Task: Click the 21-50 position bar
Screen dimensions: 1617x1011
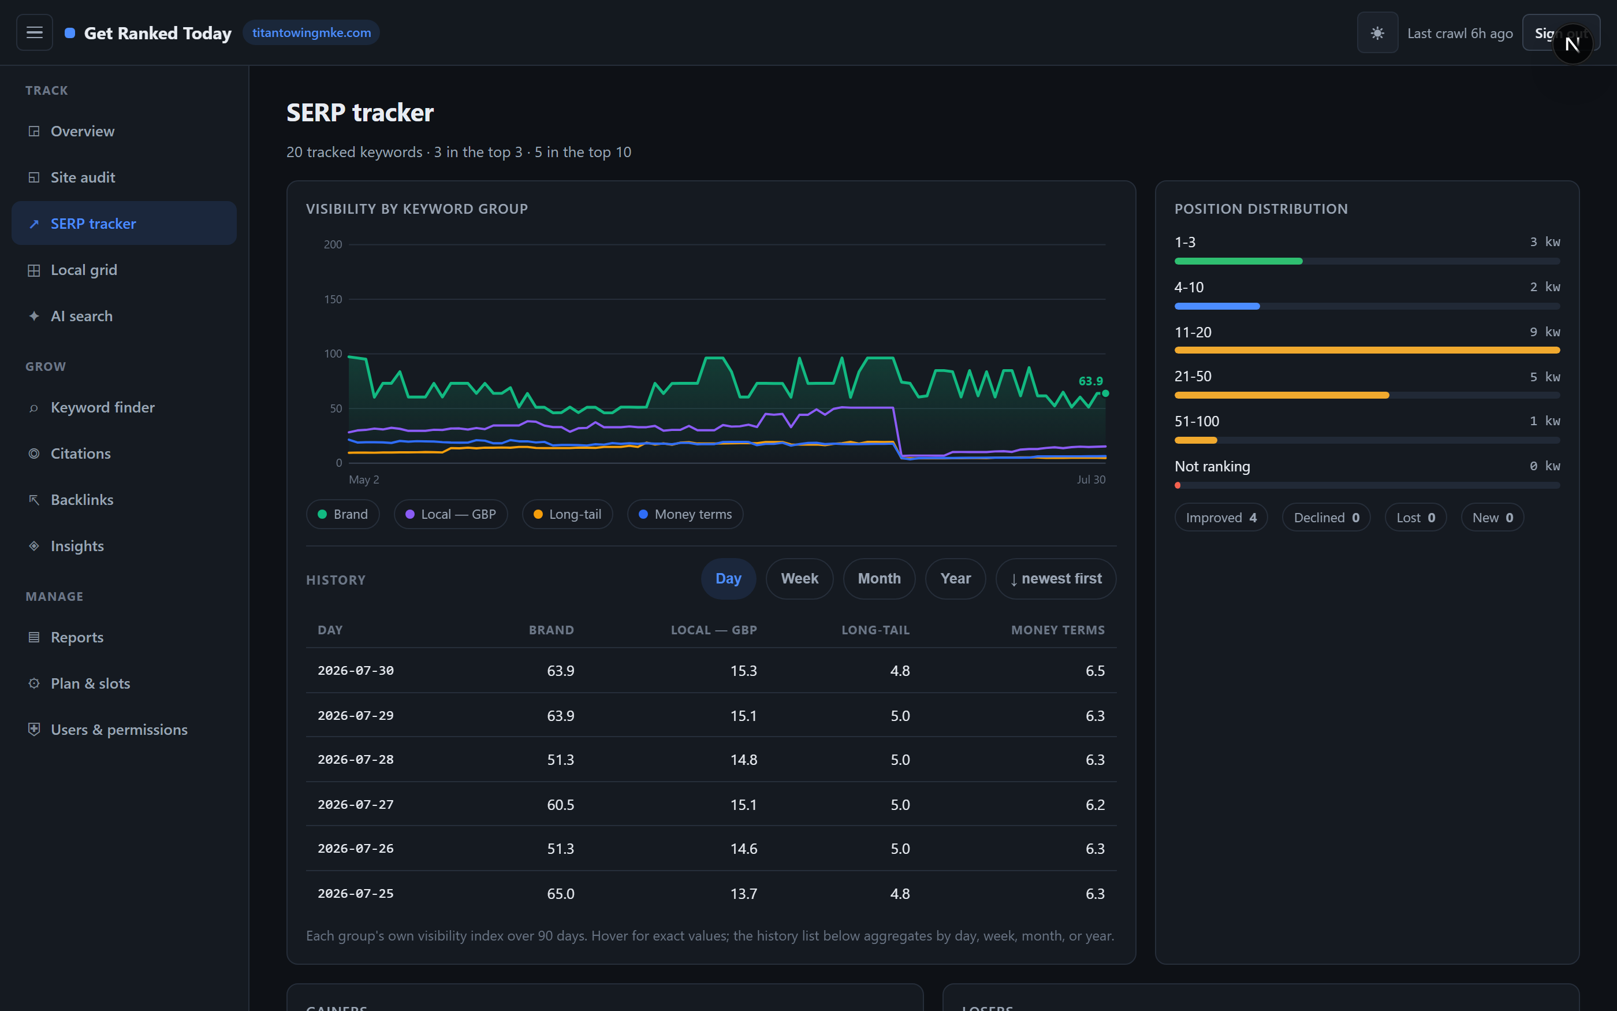Action: (x=1281, y=395)
